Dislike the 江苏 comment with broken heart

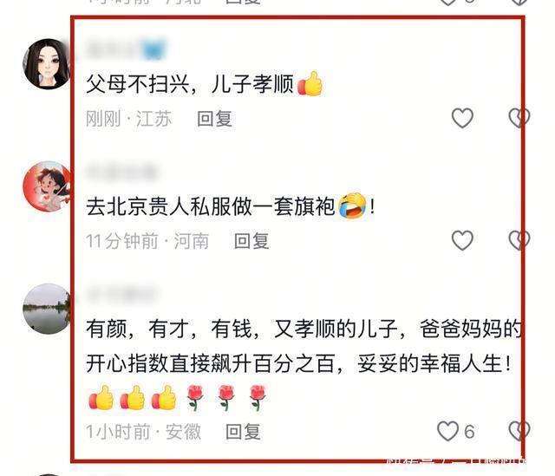(x=519, y=118)
